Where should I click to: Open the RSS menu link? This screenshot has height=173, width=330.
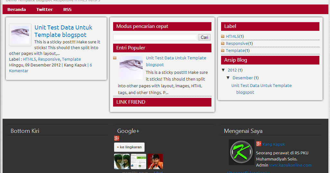coord(67,9)
